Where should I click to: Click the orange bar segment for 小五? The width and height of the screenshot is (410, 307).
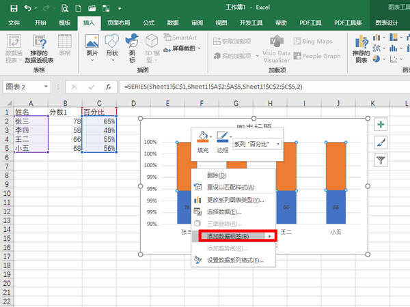tap(336, 166)
